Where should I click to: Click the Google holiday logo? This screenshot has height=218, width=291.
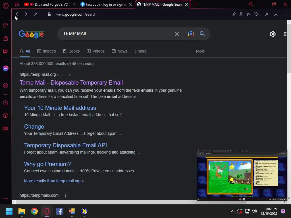31,34
